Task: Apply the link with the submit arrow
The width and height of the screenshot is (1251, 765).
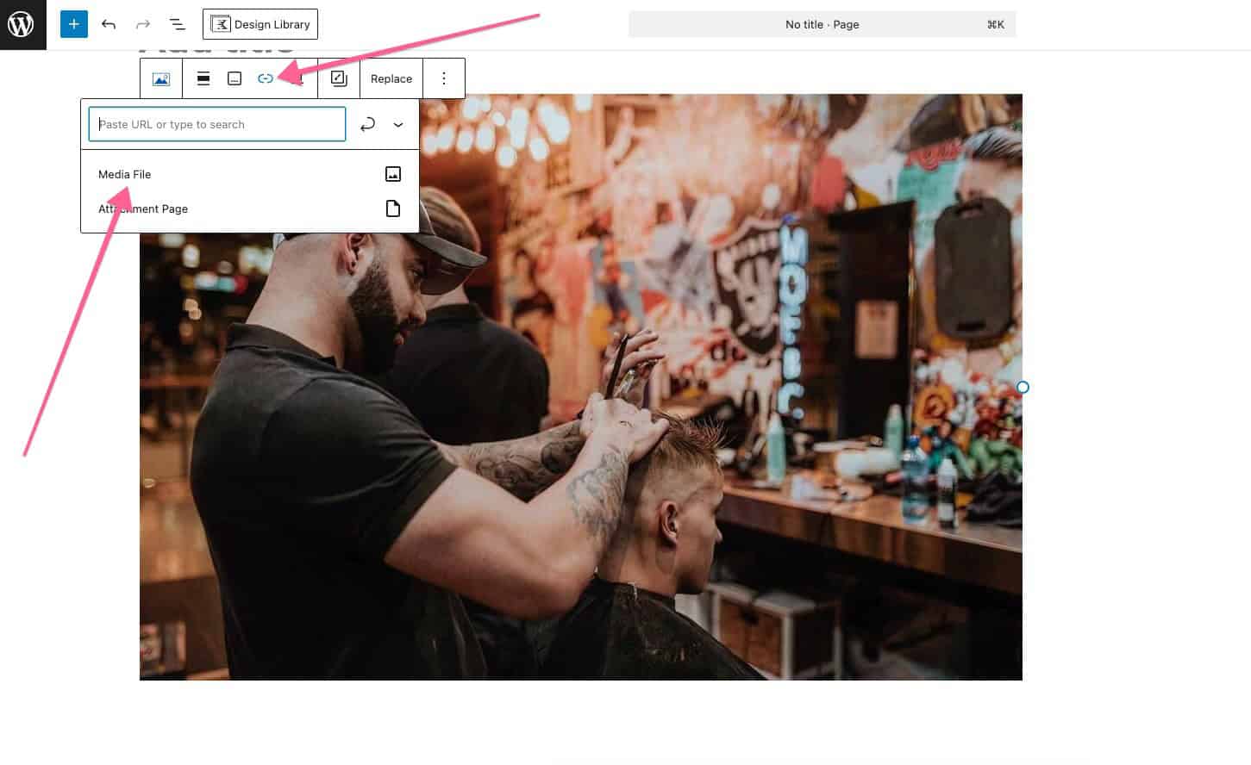Action: 367,124
